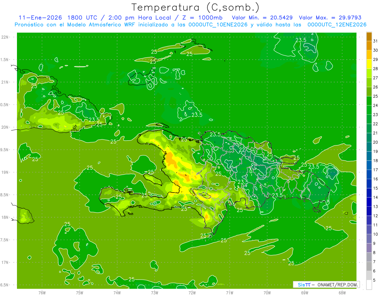
Task: Select legend color between 10 and 11
Action: (369, 230)
